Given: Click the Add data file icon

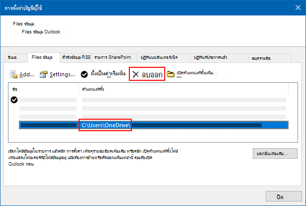Looking at the screenshot, I should pos(13,74).
